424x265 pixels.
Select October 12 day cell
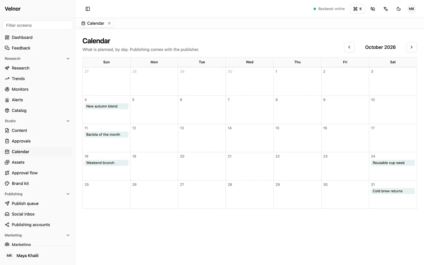[x=154, y=138]
